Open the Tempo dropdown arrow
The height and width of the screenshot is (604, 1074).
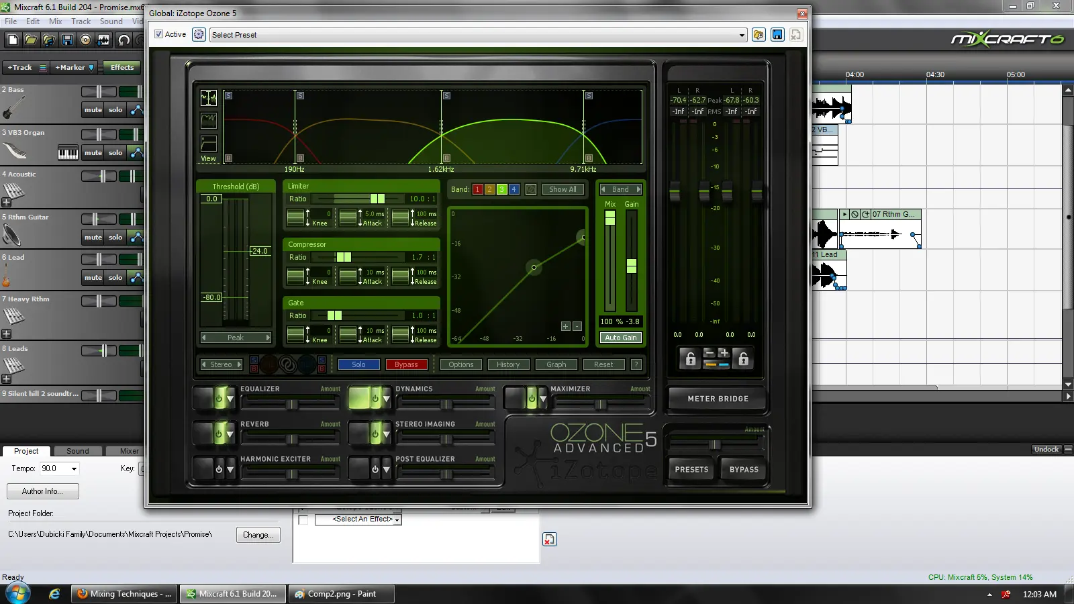pyautogui.click(x=74, y=468)
